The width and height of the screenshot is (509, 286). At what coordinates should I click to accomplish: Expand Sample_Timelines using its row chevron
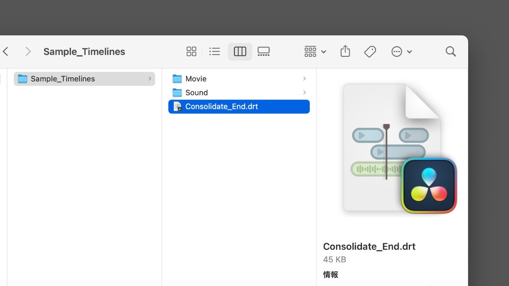[x=150, y=79]
